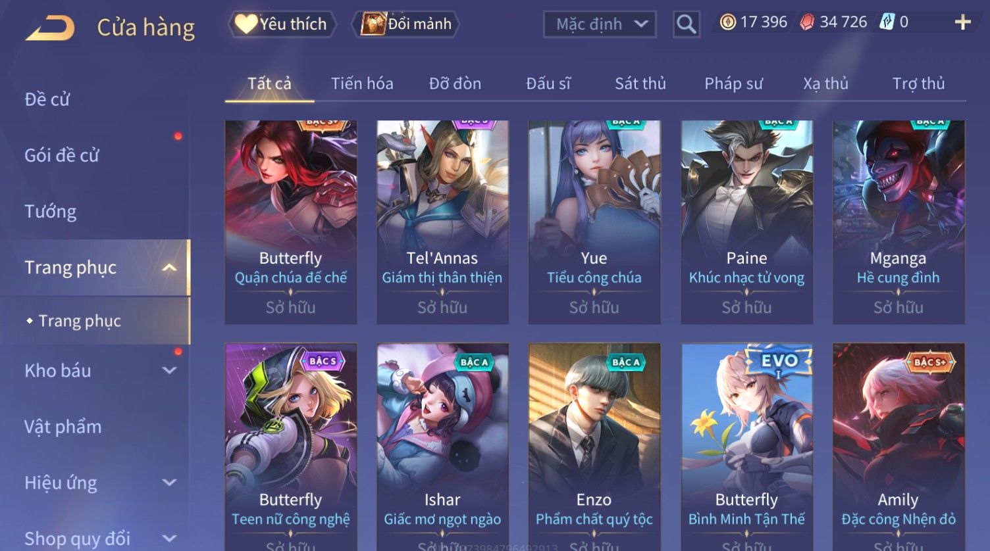Tap the gold coin balance icon
The height and width of the screenshot is (551, 990).
727,22
